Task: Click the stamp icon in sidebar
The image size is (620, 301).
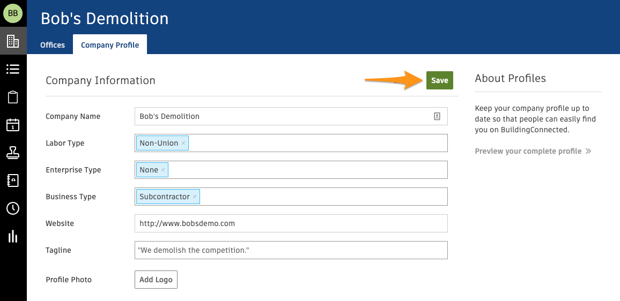Action: click(13, 153)
